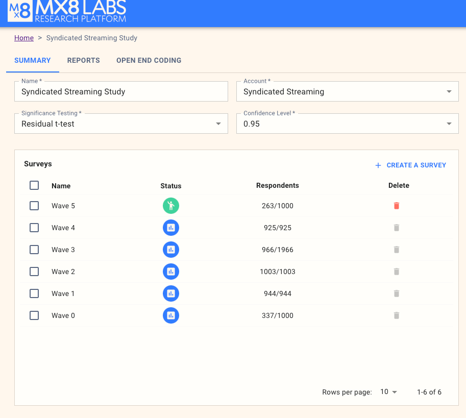The width and height of the screenshot is (466, 418).
Task: Expand the Significance Testing dropdown
Action: coord(121,124)
